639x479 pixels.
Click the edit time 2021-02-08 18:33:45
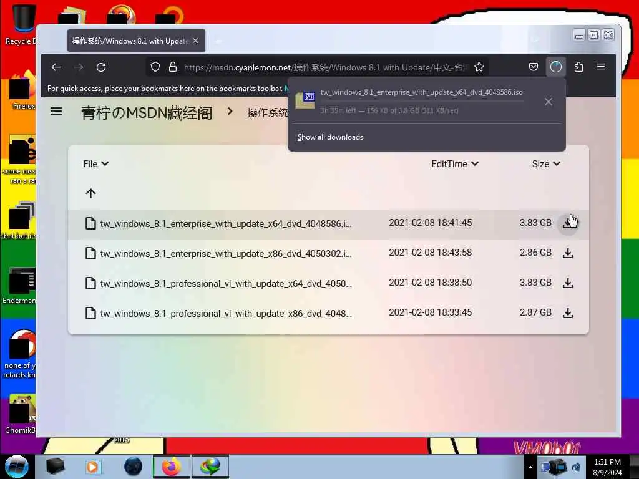431,312
